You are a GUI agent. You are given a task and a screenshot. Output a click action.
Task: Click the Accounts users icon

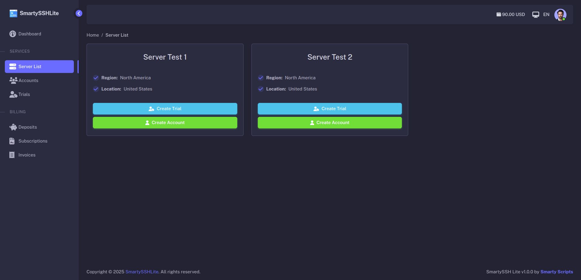pos(13,81)
